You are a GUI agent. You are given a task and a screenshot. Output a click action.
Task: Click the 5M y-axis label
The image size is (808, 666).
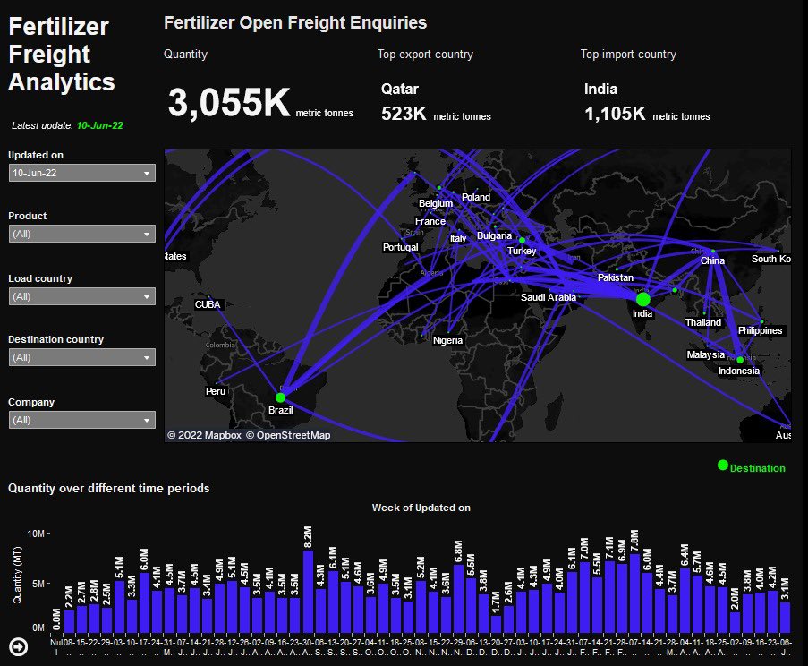coord(38,584)
